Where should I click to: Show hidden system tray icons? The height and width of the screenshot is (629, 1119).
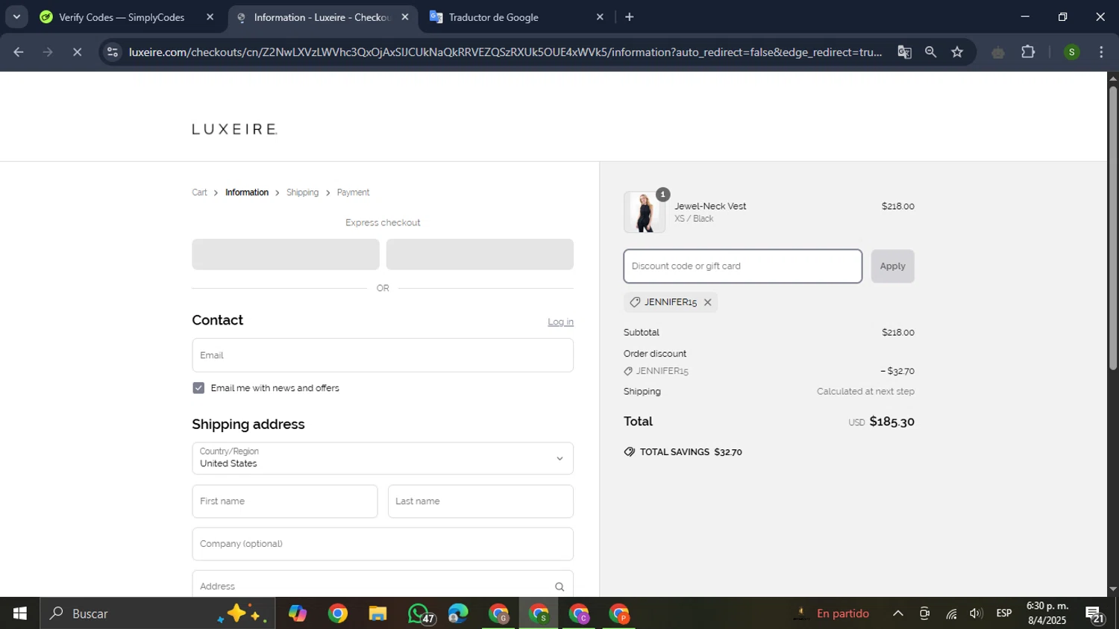pyautogui.click(x=898, y=613)
